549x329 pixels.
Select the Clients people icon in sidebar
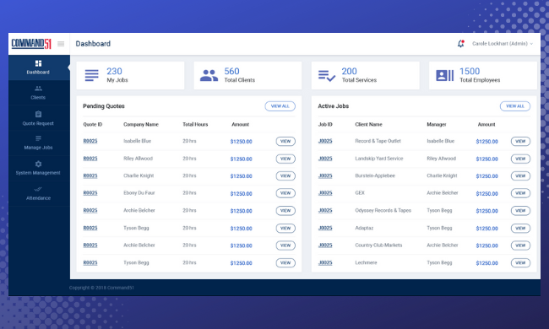pos(39,89)
